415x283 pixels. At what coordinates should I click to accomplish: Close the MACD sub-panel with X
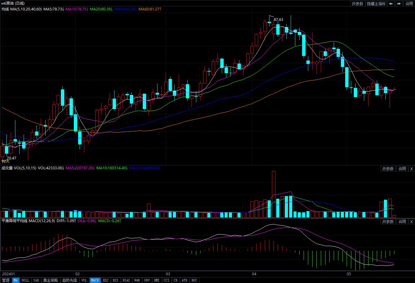pos(412,222)
